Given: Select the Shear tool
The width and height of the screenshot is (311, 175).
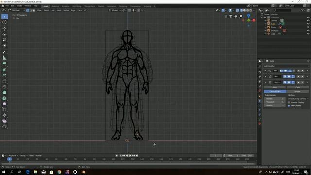Looking at the screenshot, I should click(x=4, y=121).
